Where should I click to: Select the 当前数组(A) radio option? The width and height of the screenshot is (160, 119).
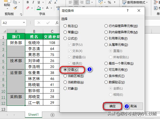74,82
